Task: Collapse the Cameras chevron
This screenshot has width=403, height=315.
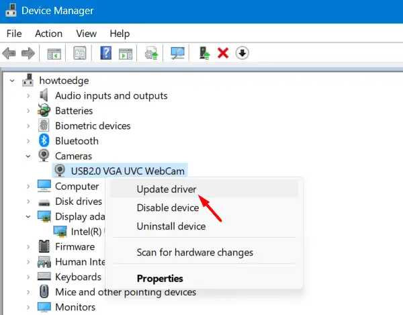Action: coord(28,156)
